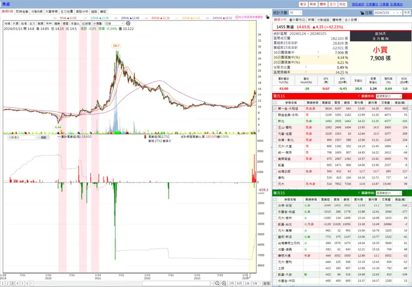Click the 今天 button
The height and width of the screenshot is (287, 412).
point(407,13)
